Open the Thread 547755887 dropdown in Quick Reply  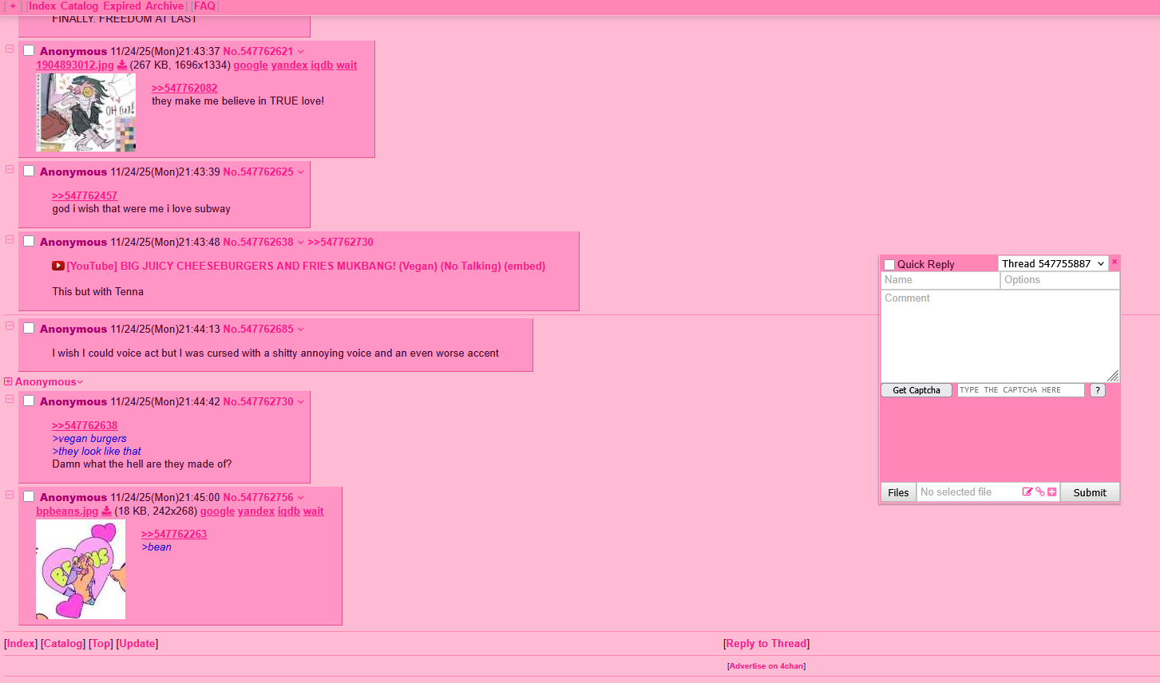point(1053,264)
